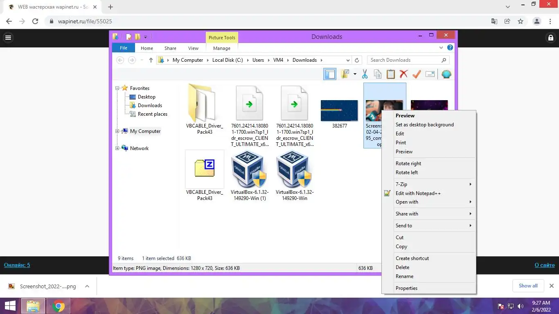
Task: Click the Properties quick access icon in title bar
Action: (x=128, y=37)
